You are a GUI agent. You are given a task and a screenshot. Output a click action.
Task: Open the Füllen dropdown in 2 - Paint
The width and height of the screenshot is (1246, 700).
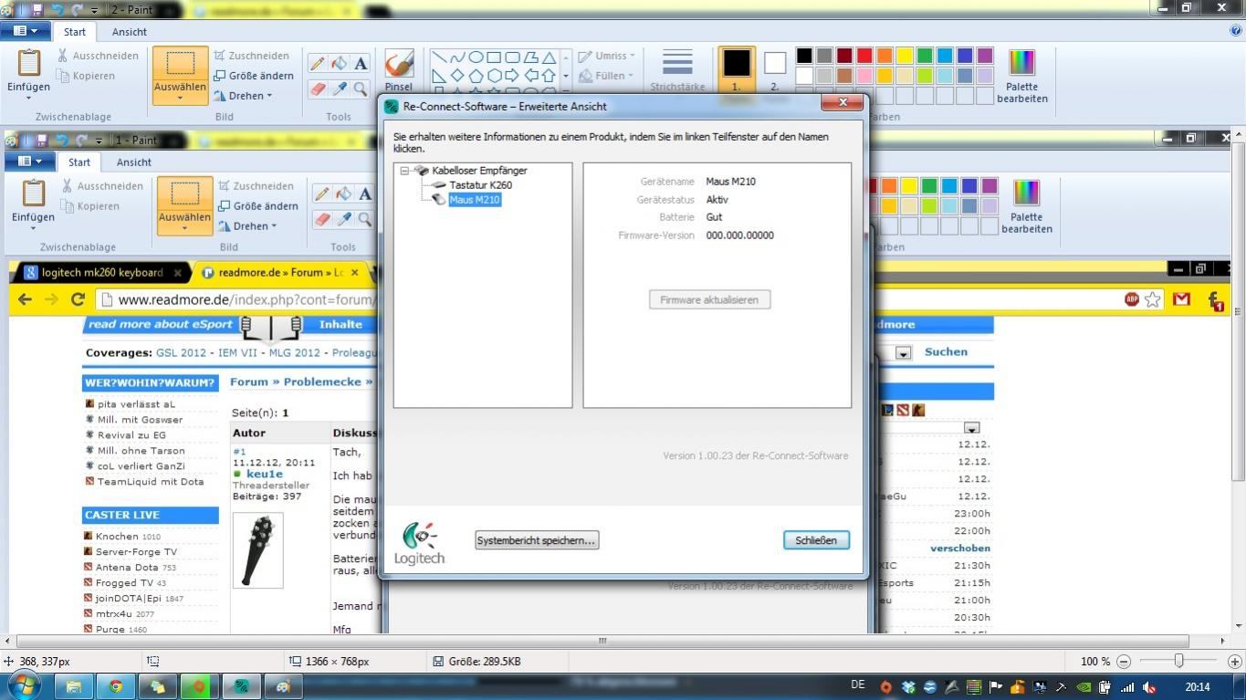607,76
